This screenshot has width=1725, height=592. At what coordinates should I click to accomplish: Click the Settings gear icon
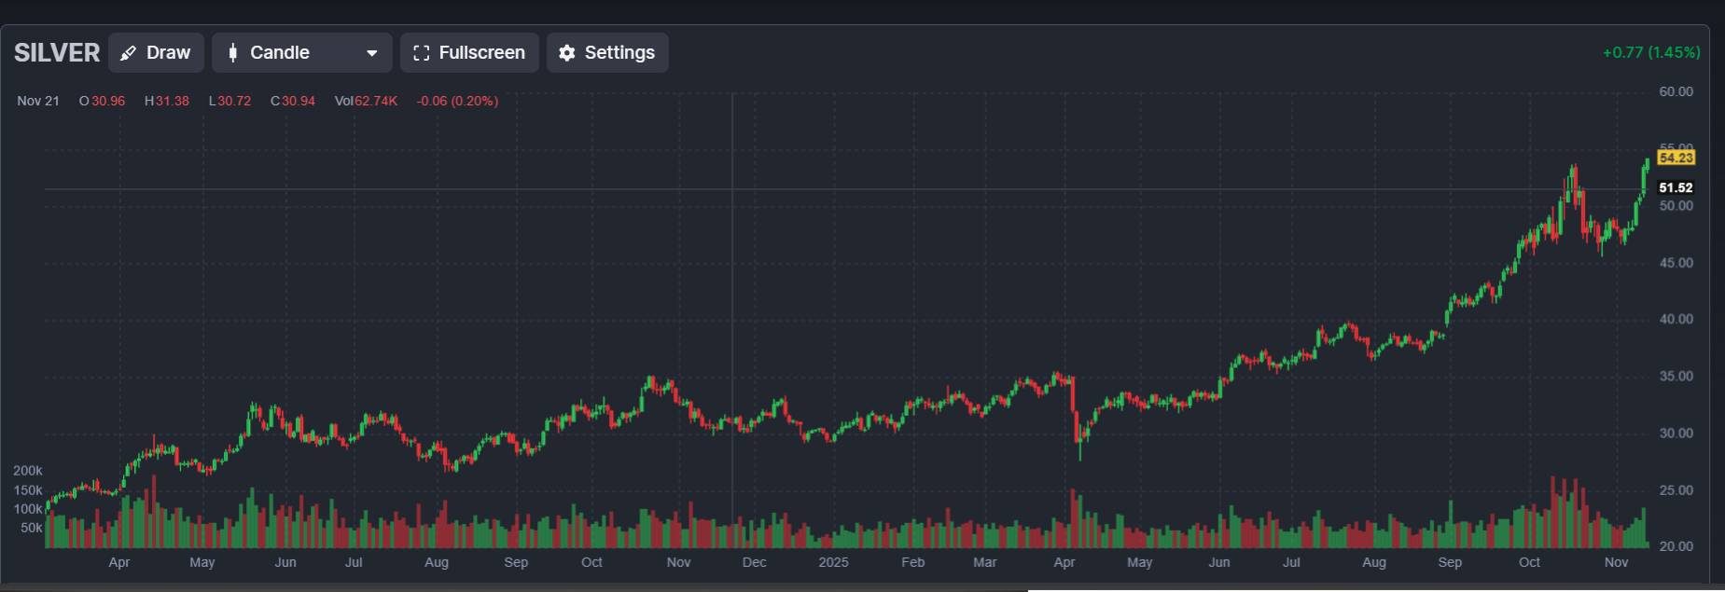tap(566, 53)
